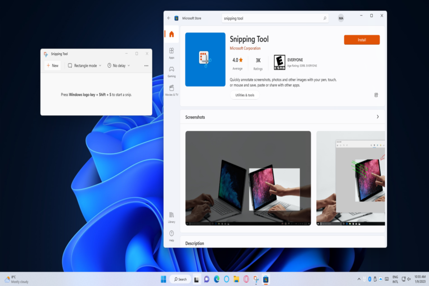The height and width of the screenshot is (286, 429).
Task: Open the MA account menu in the Store
Action: (341, 17)
